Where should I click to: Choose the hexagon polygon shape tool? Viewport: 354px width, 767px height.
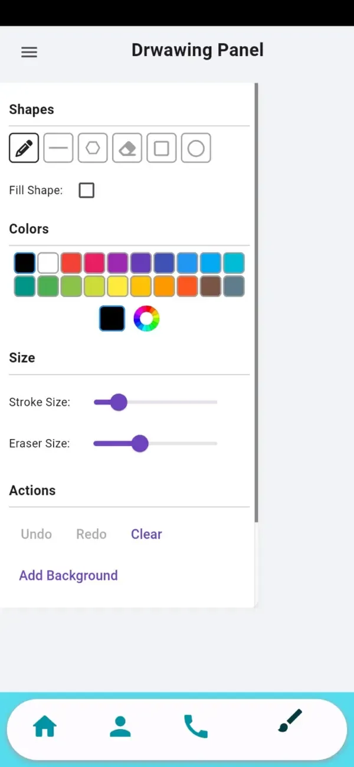click(x=93, y=147)
